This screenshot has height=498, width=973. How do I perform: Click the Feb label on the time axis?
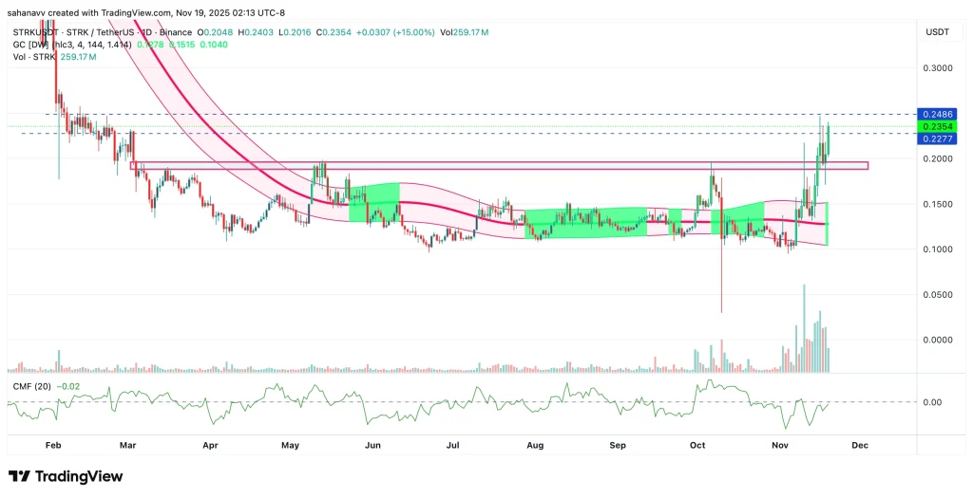point(53,444)
